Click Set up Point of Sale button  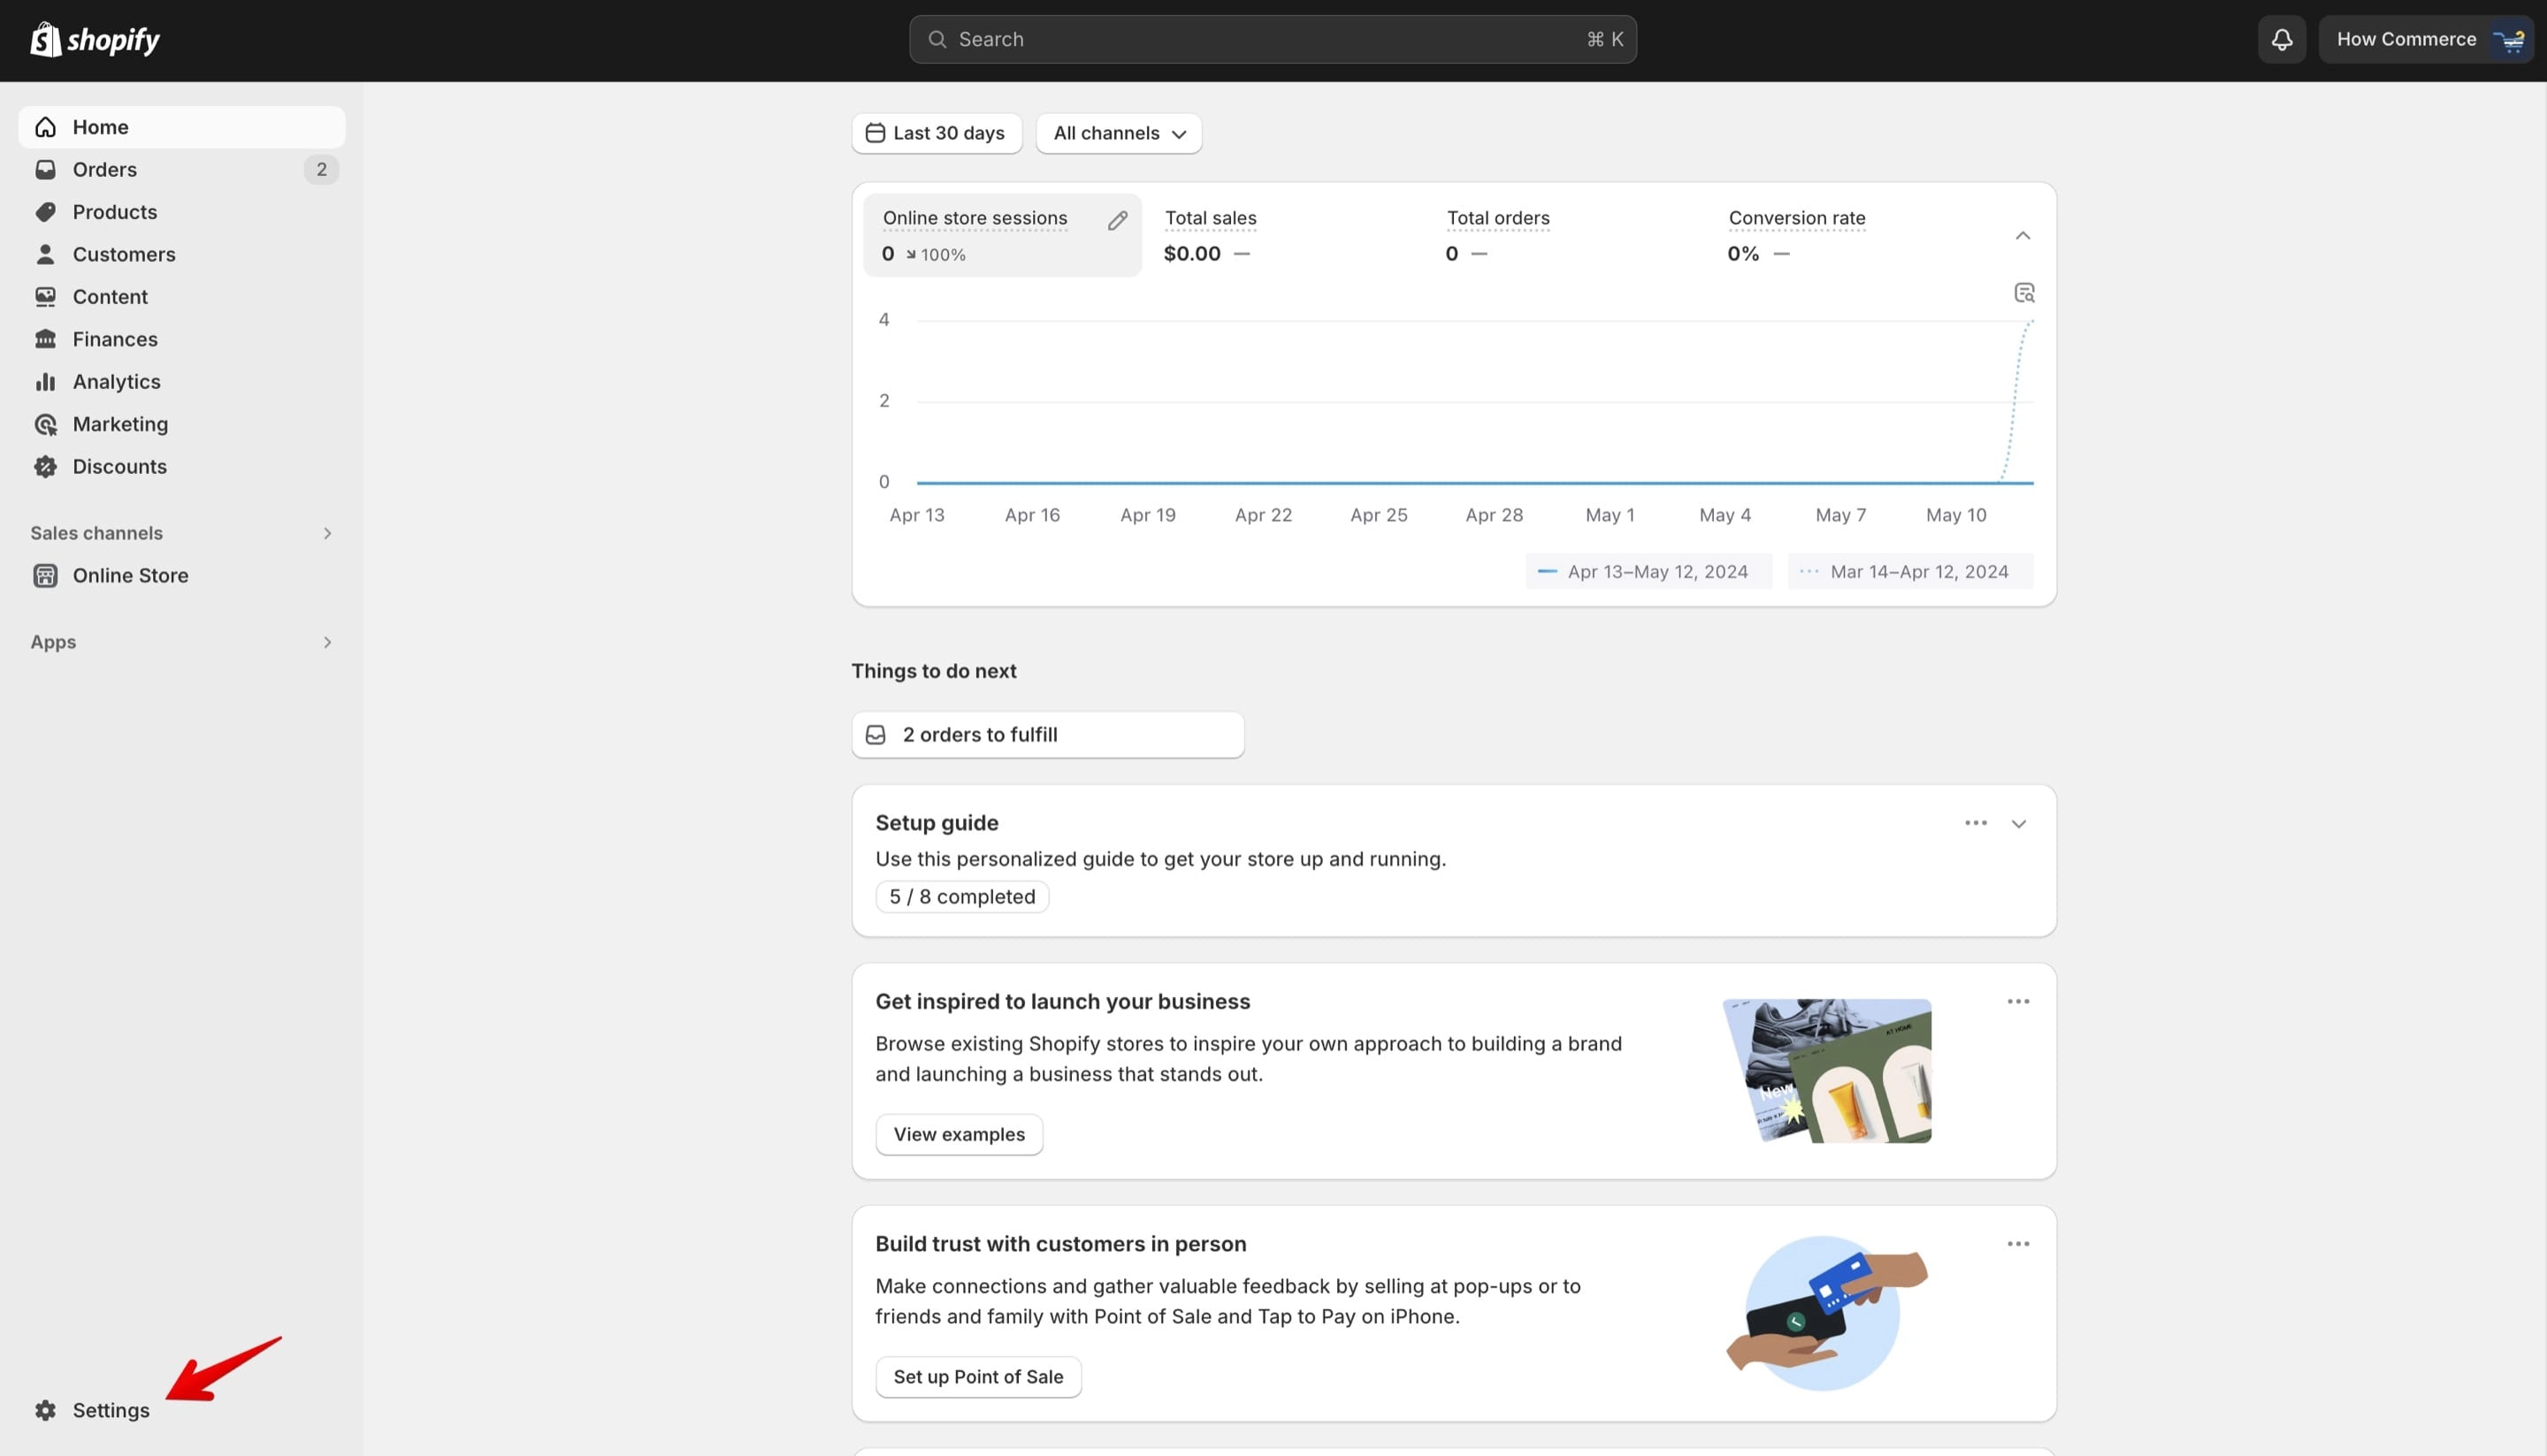(977, 1377)
